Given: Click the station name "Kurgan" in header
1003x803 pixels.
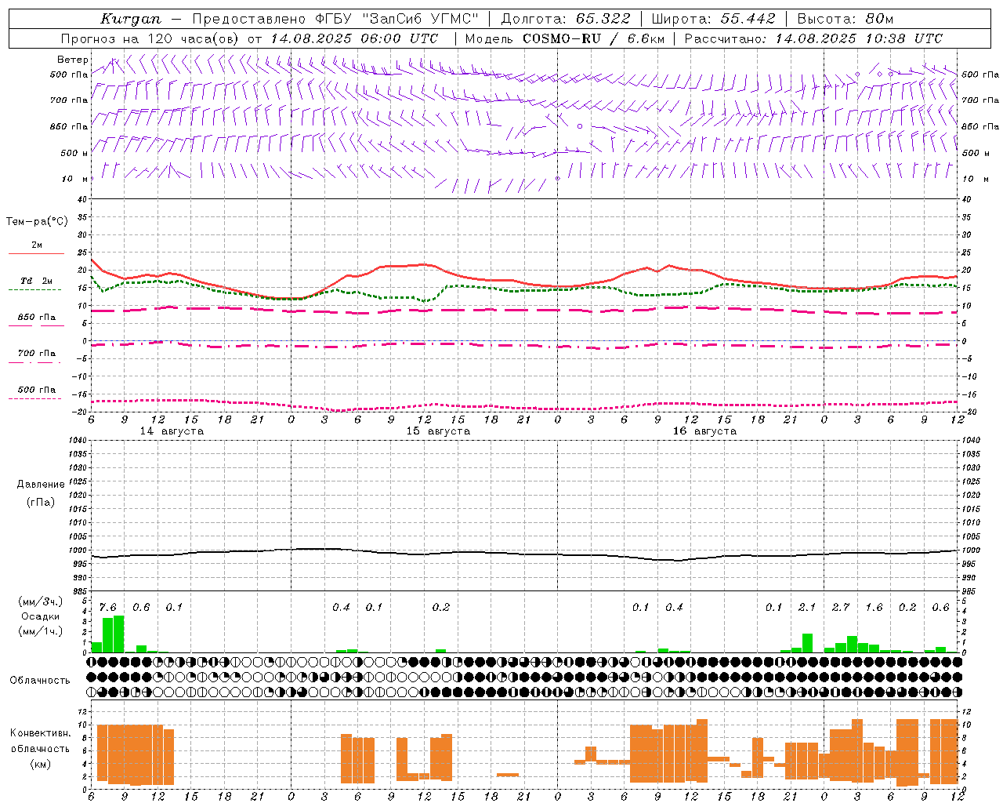Looking at the screenshot, I should (x=131, y=19).
